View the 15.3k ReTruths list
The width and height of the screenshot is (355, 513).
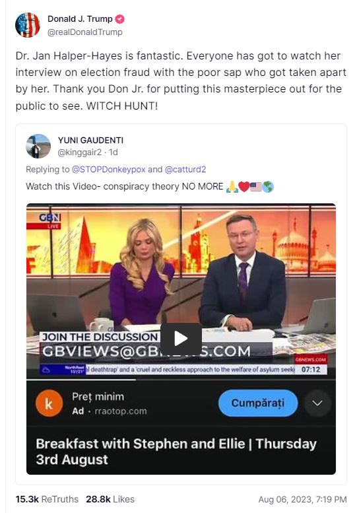[47, 499]
